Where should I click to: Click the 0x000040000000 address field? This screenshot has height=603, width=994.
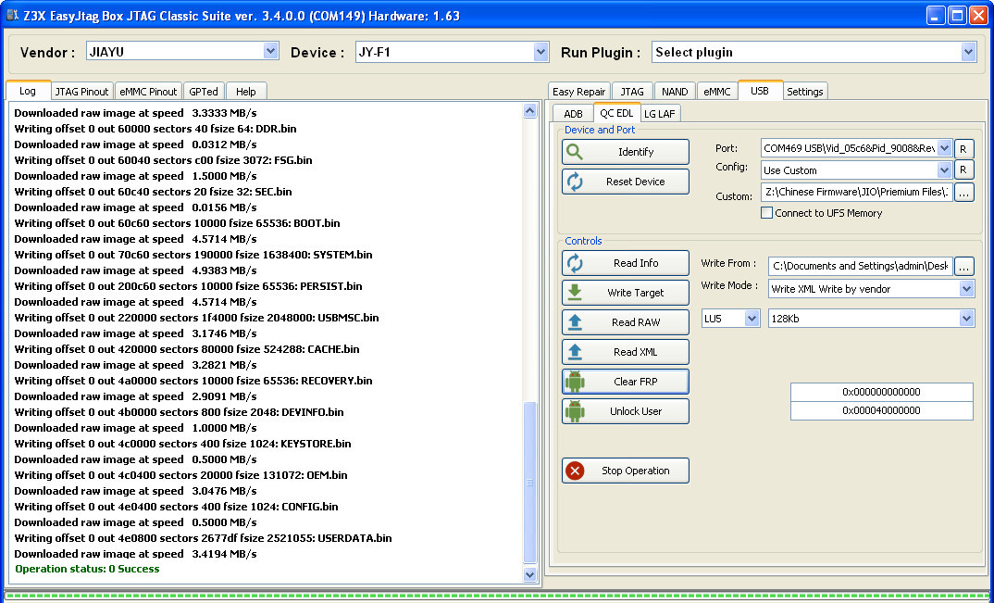(881, 410)
